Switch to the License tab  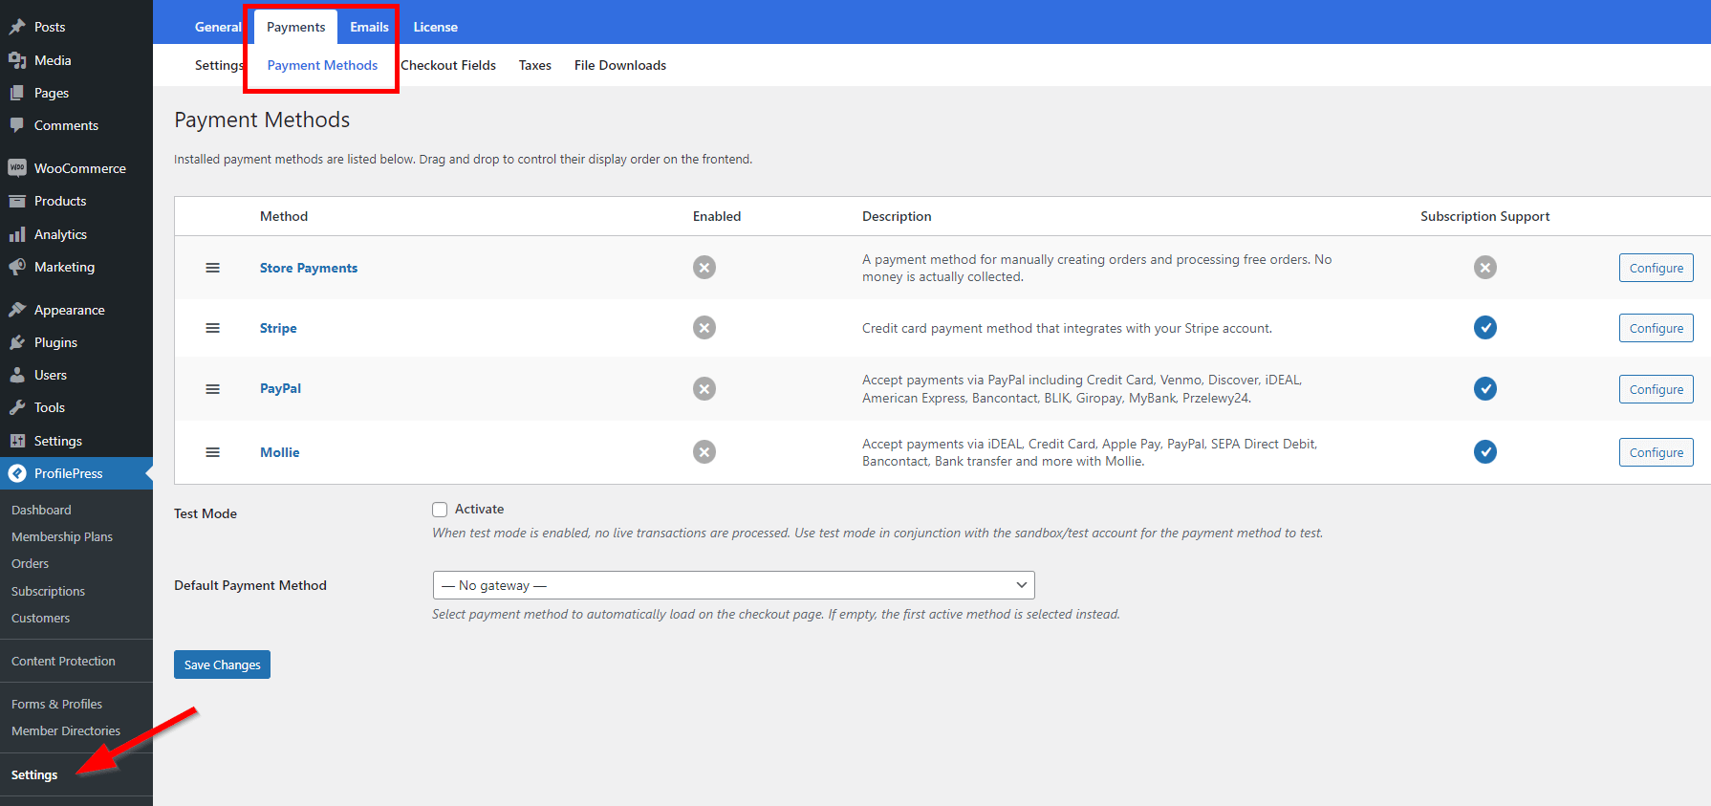coord(435,27)
